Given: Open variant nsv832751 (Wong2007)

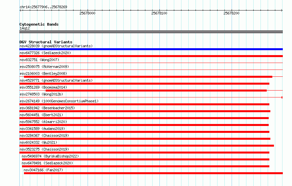Looking at the screenshot, I should [x=39, y=60].
